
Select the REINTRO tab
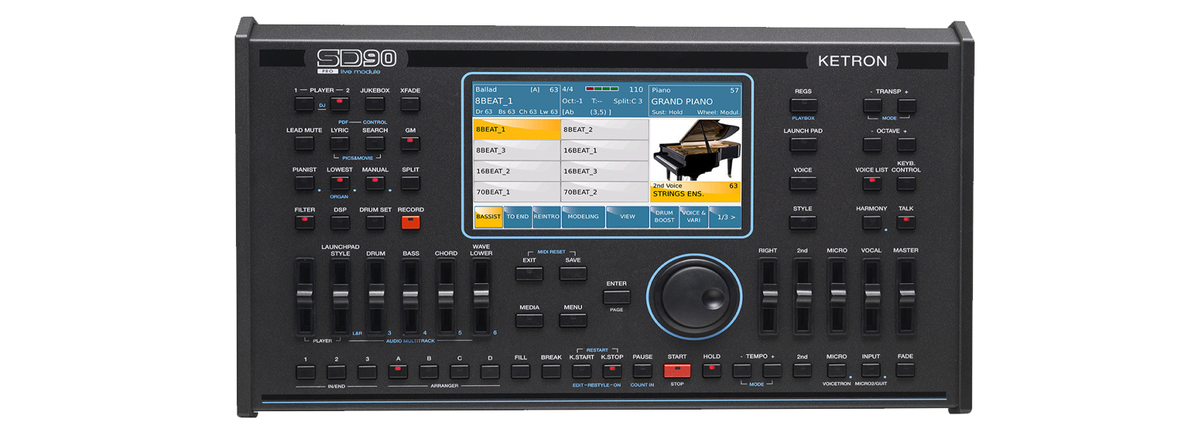pyautogui.click(x=546, y=217)
